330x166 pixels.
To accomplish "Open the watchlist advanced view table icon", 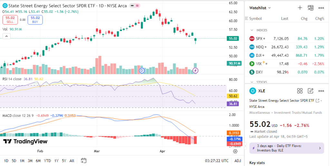I will point(311,8).
